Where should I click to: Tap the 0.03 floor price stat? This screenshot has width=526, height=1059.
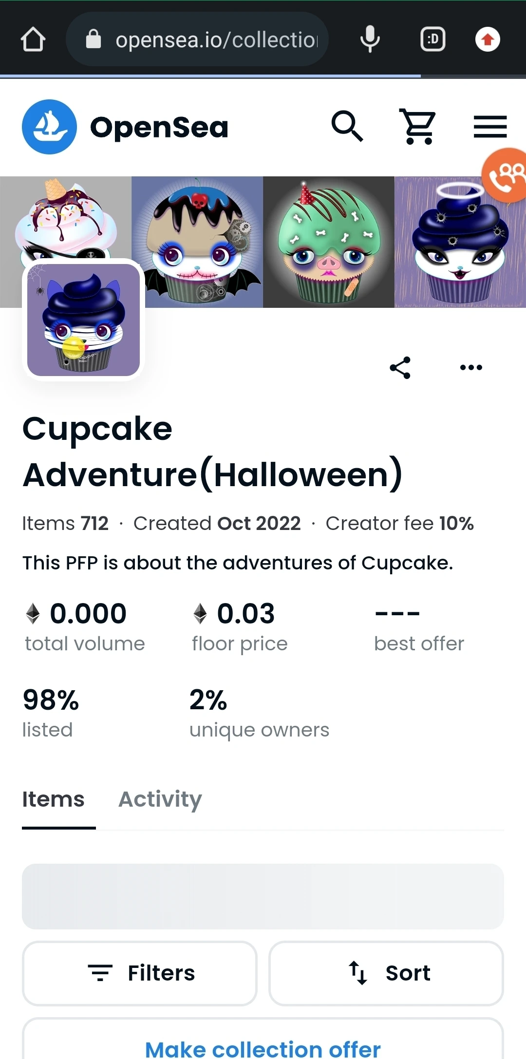point(240,626)
